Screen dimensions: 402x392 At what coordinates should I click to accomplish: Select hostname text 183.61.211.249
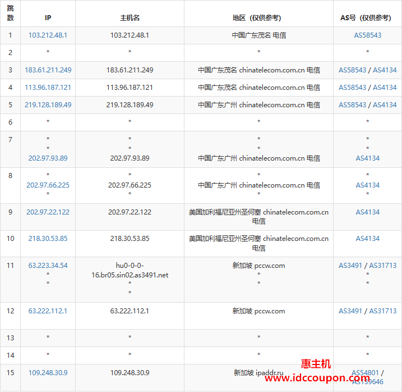[130, 70]
